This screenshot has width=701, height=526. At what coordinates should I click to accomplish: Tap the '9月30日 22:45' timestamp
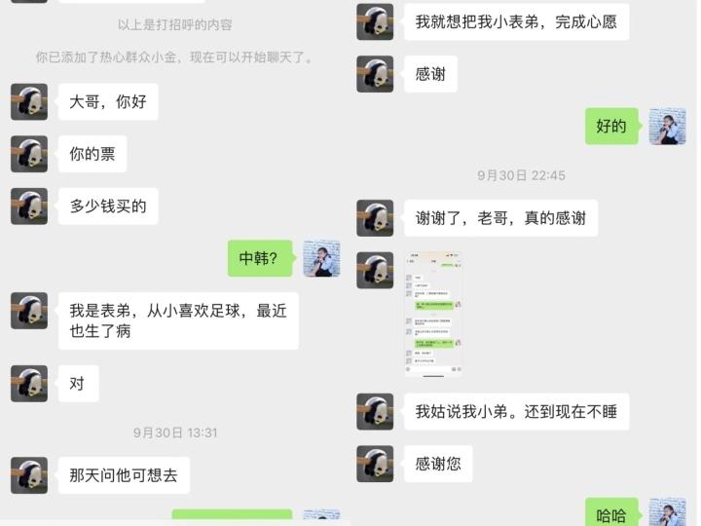tap(521, 175)
